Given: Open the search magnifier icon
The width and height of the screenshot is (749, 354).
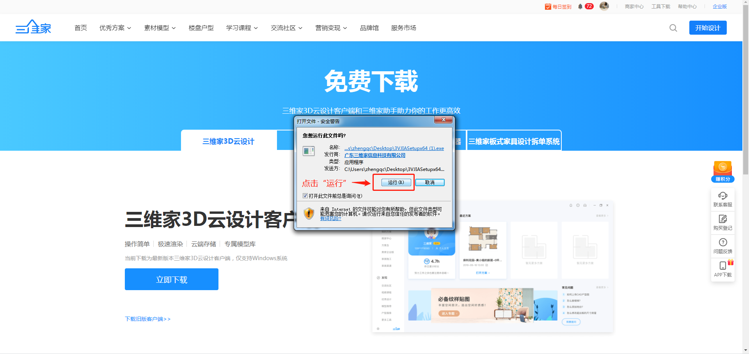Looking at the screenshot, I should coord(673,28).
